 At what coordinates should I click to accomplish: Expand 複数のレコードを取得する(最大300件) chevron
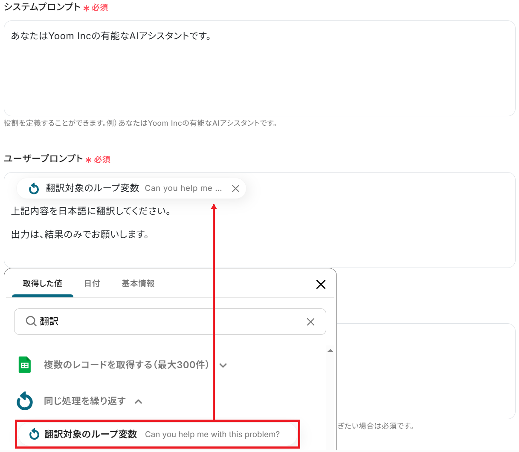pyautogui.click(x=223, y=365)
